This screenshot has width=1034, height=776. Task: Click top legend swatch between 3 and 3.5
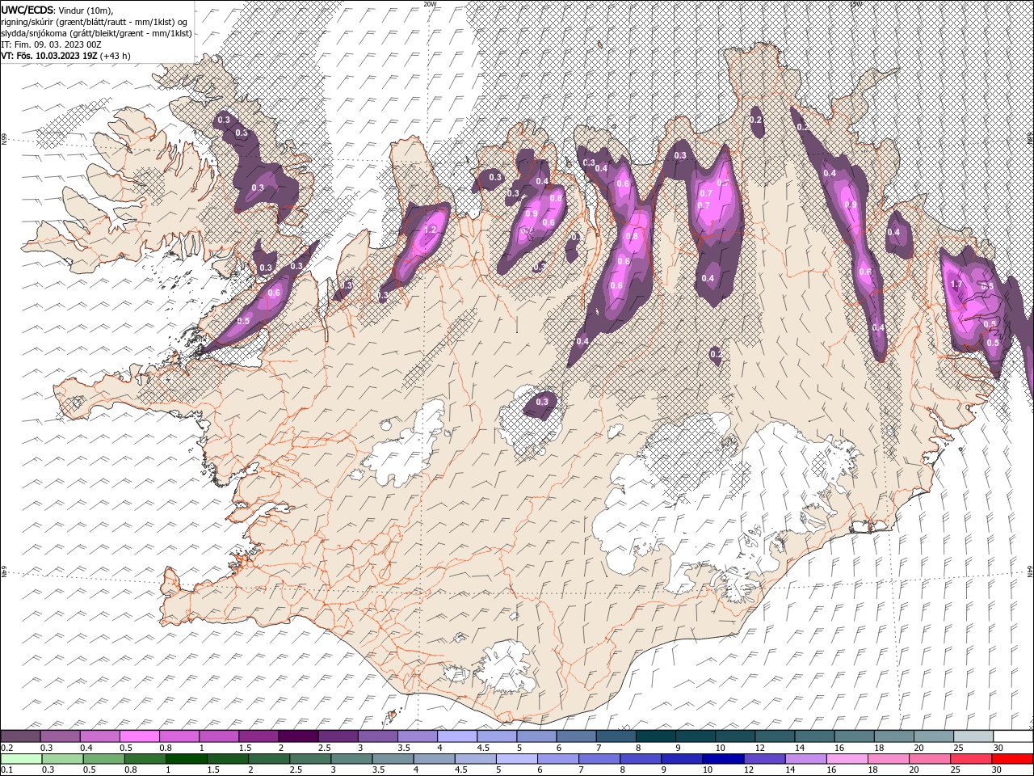[377, 736]
